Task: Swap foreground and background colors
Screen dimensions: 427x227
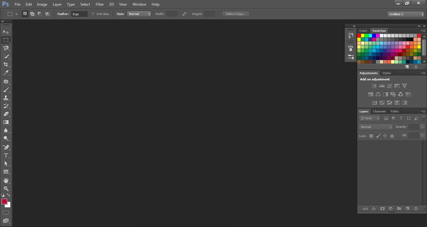Action: click(x=8, y=195)
